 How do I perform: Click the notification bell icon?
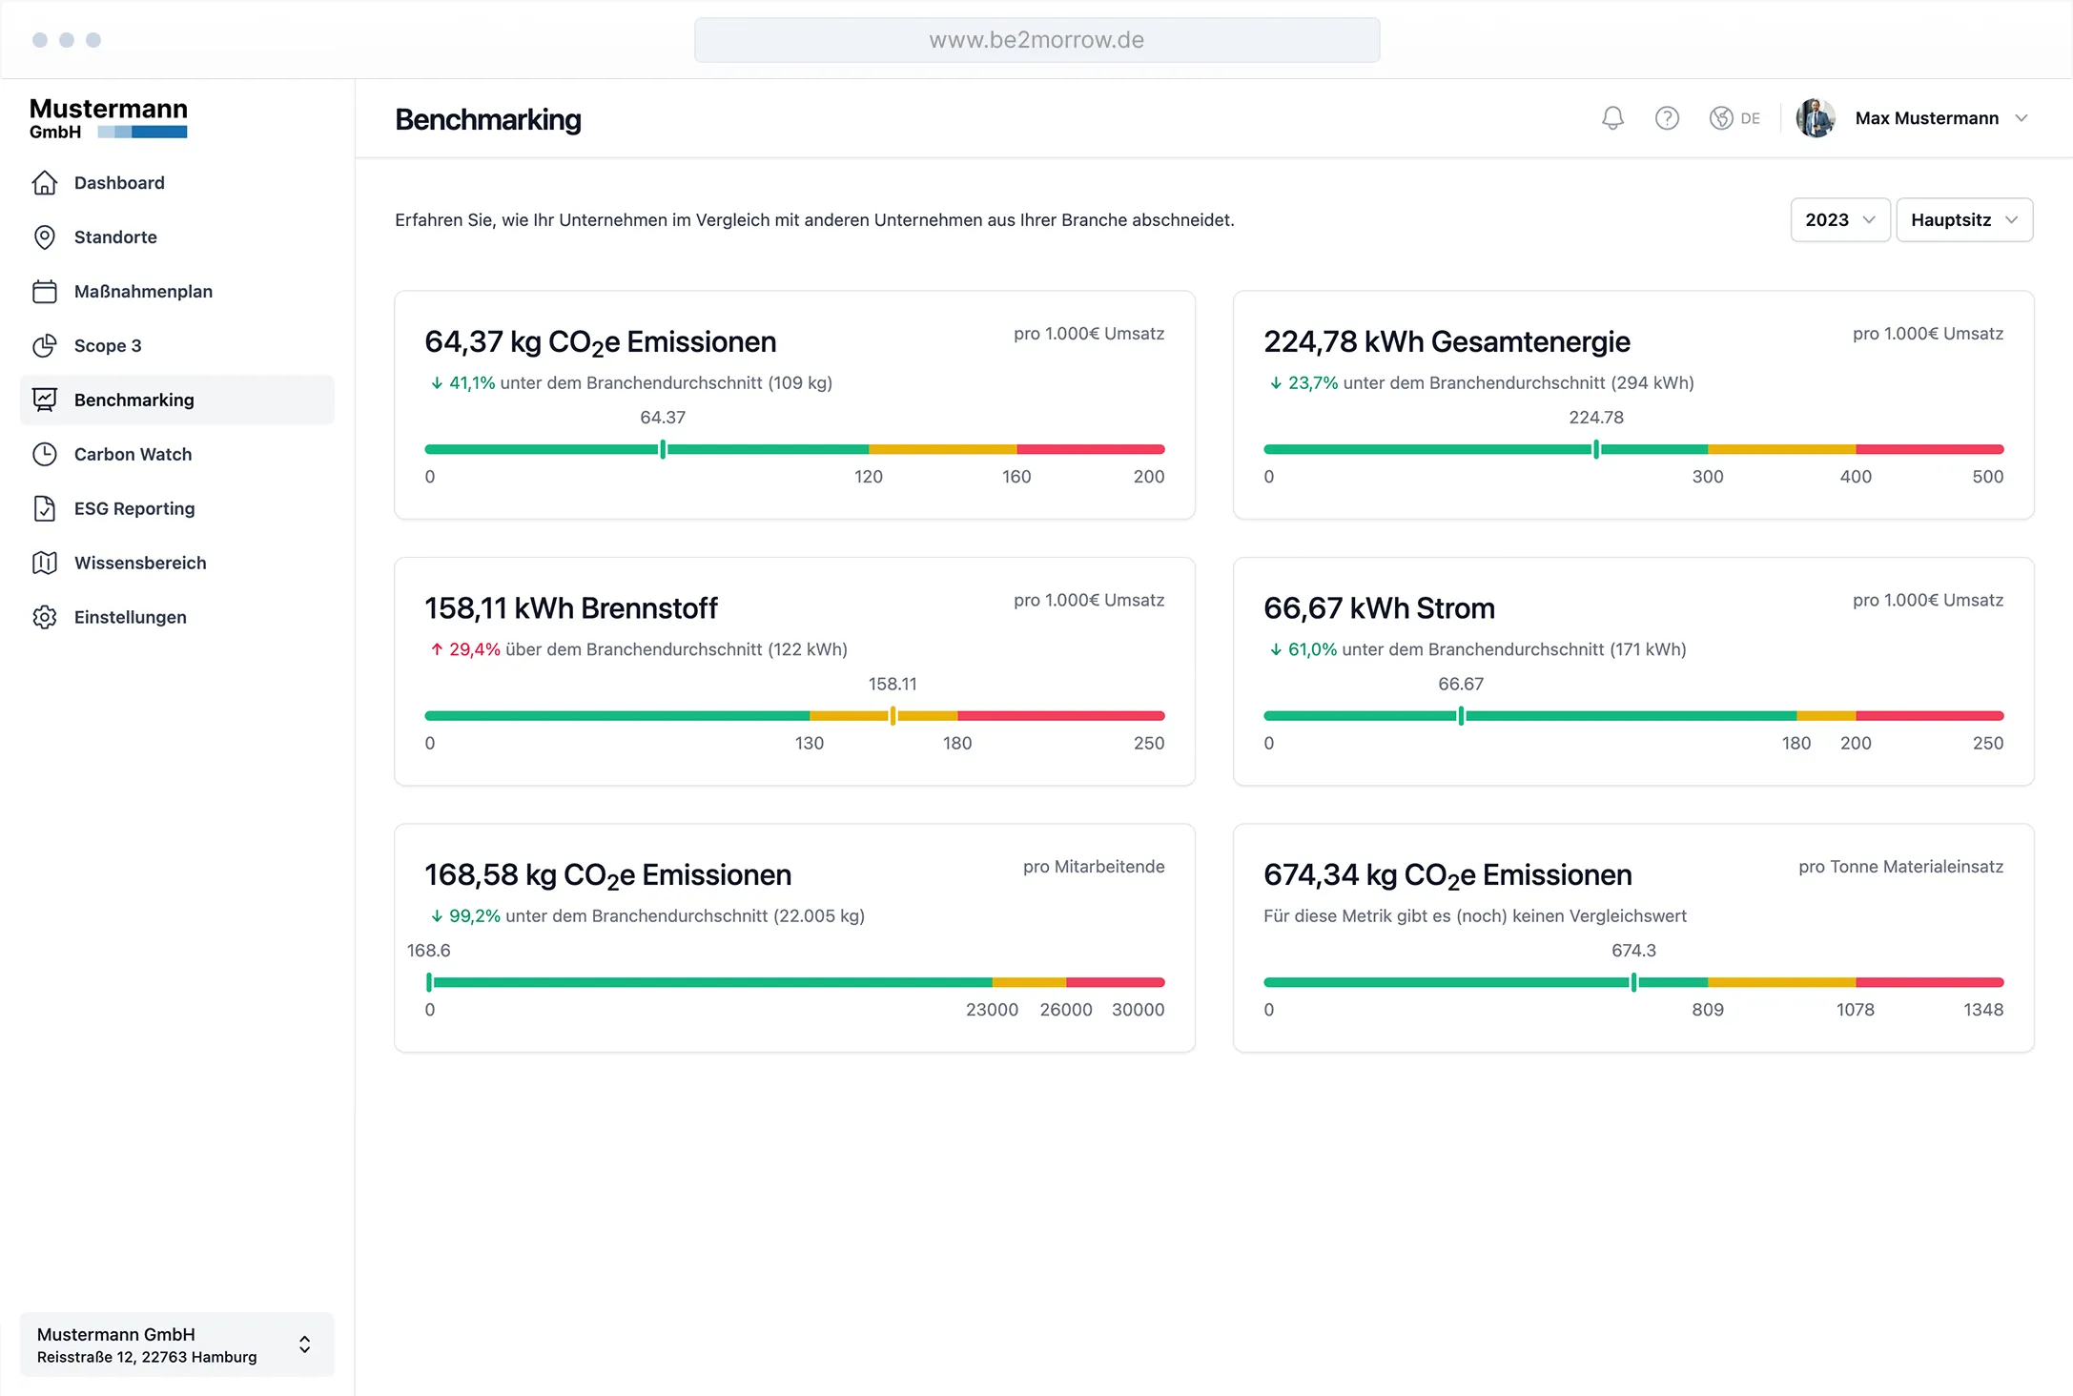click(x=1612, y=118)
